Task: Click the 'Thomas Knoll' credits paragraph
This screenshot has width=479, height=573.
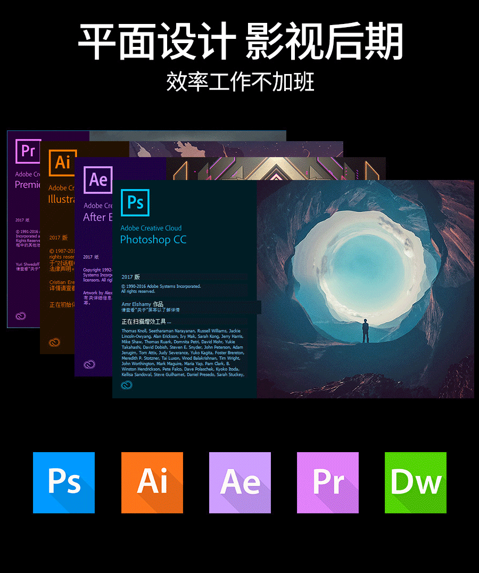Action: tap(183, 353)
